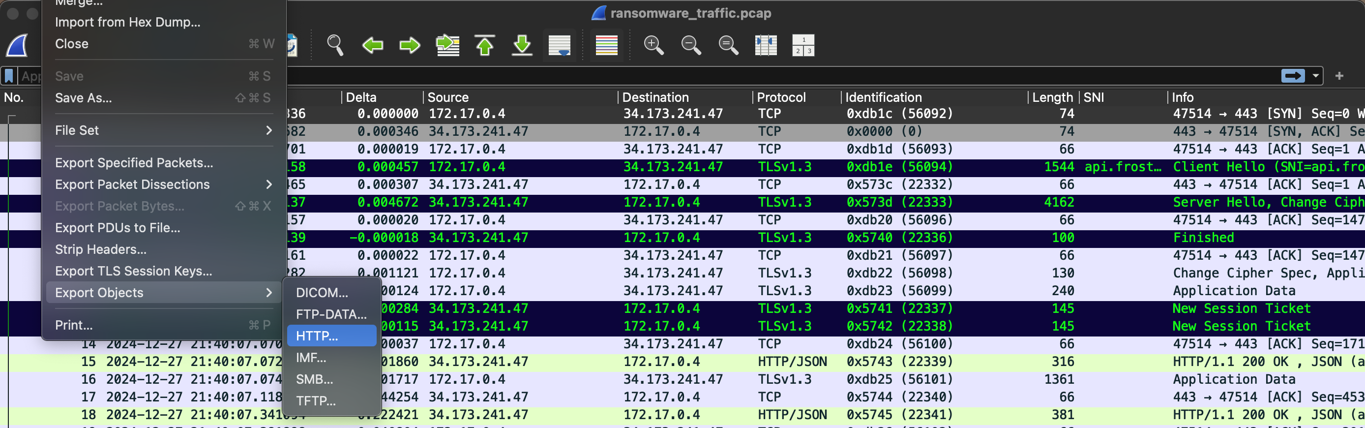Click the 0xdb1c (56092) identification cell
Viewport: 1365px width, 428px height.
pos(899,114)
